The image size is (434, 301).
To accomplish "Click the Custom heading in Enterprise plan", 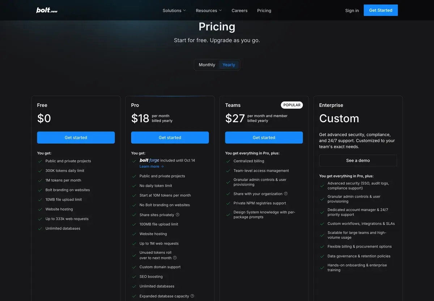I will [x=339, y=118].
